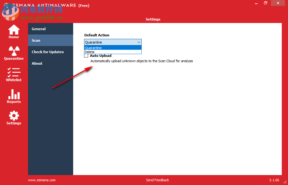
Task: Click the Send Feedback link
Action: pyautogui.click(x=157, y=180)
